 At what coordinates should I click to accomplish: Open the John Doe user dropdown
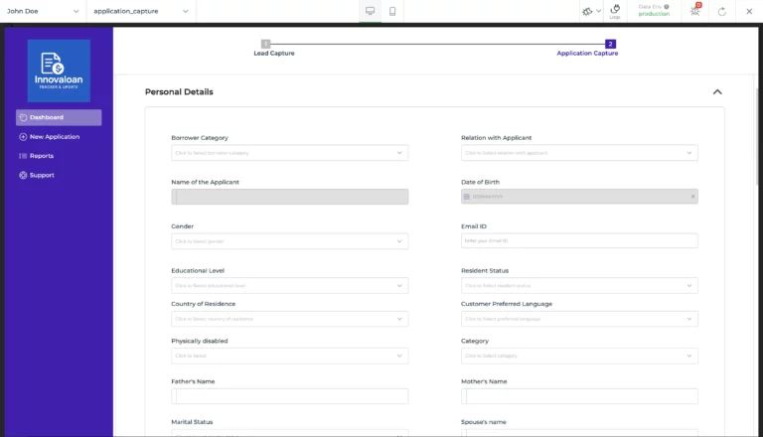click(x=43, y=11)
